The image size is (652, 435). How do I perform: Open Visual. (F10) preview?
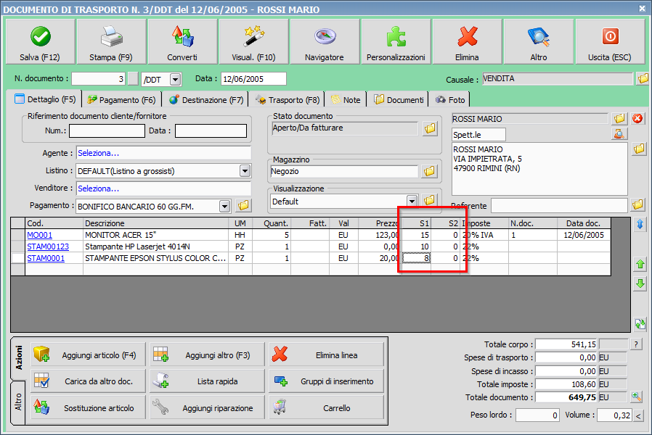pos(253,41)
